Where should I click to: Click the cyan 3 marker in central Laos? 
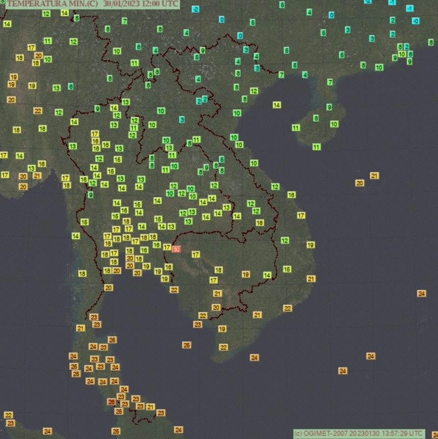click(182, 119)
